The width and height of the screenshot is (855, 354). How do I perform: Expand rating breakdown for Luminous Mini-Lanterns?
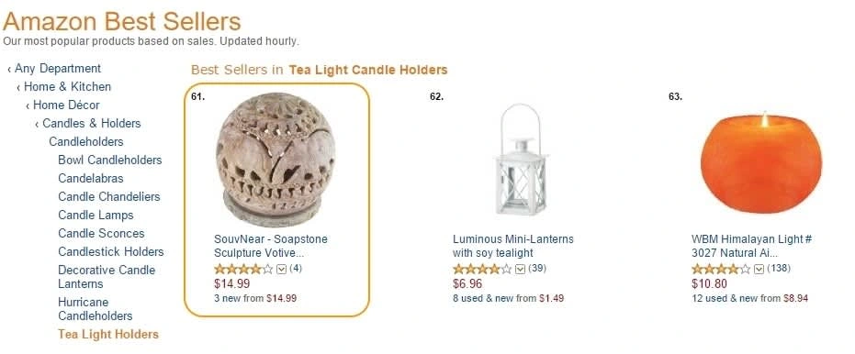pos(520,269)
